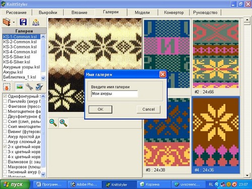
Task: Pick KS-4-Common.ksl from the list
Action: (21, 52)
